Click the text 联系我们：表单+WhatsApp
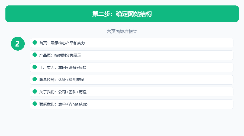Image resolution: width=244 pixels, height=136 pixels. tap(63, 104)
